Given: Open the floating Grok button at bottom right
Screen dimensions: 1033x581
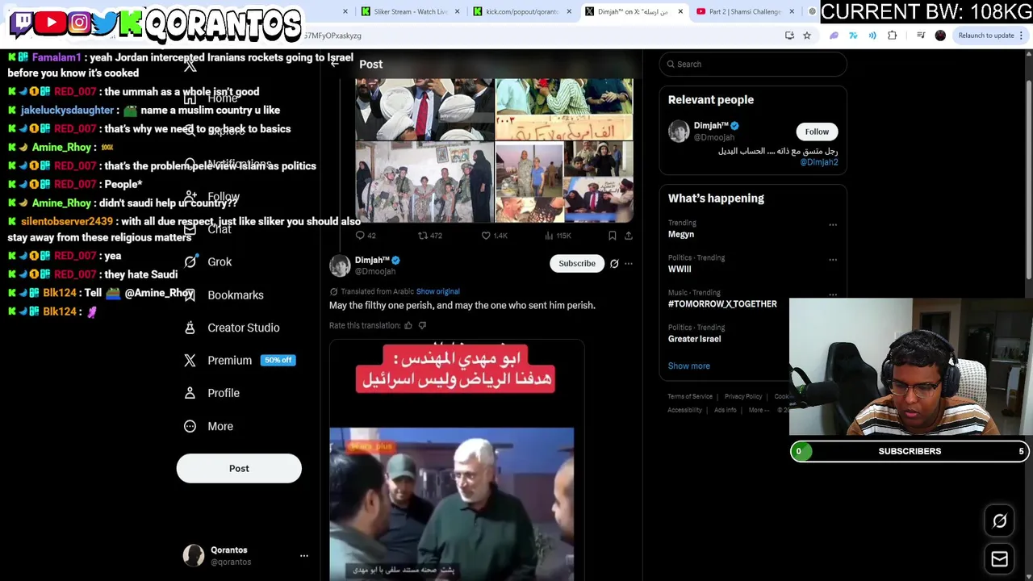Looking at the screenshot, I should tap(999, 521).
